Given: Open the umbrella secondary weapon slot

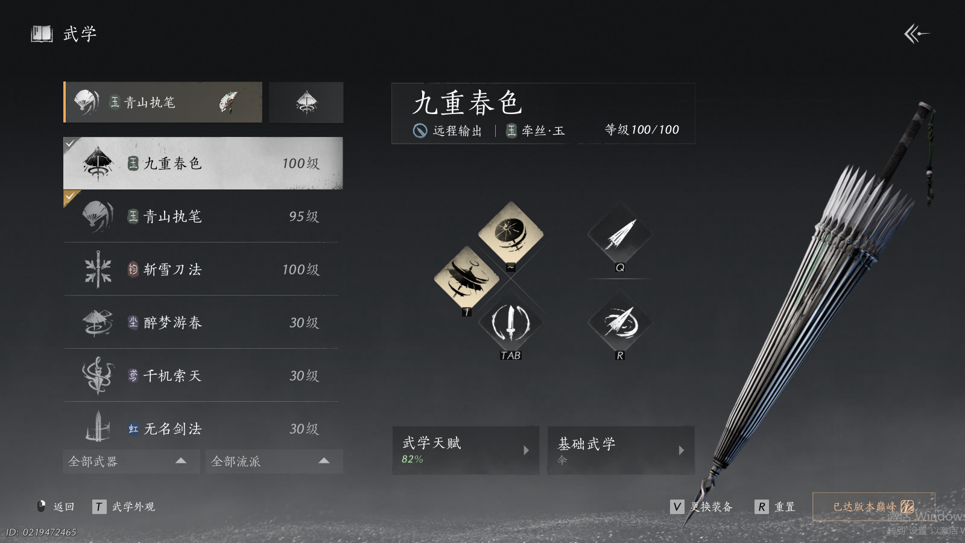Looking at the screenshot, I should 306,103.
